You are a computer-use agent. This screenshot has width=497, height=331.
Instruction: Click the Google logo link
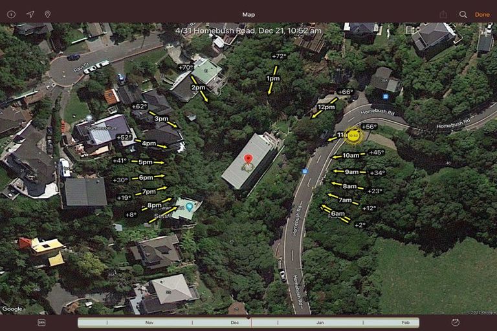click(x=12, y=309)
